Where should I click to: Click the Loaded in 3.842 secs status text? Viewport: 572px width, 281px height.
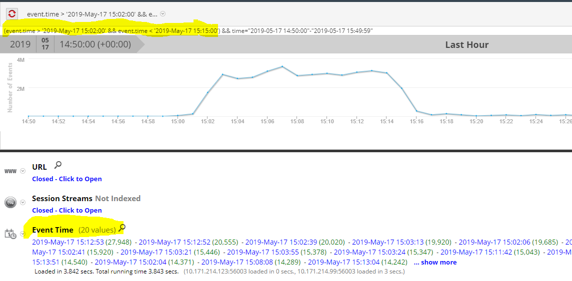[106, 272]
